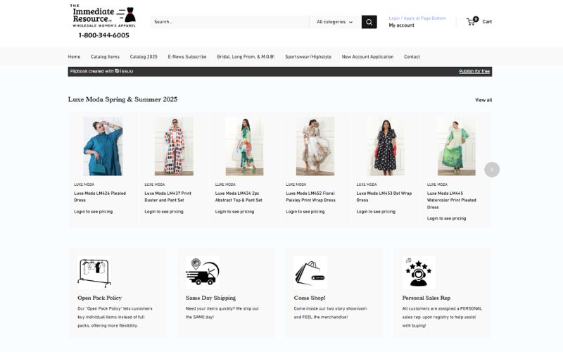Open the shopping cart icon

[472, 21]
